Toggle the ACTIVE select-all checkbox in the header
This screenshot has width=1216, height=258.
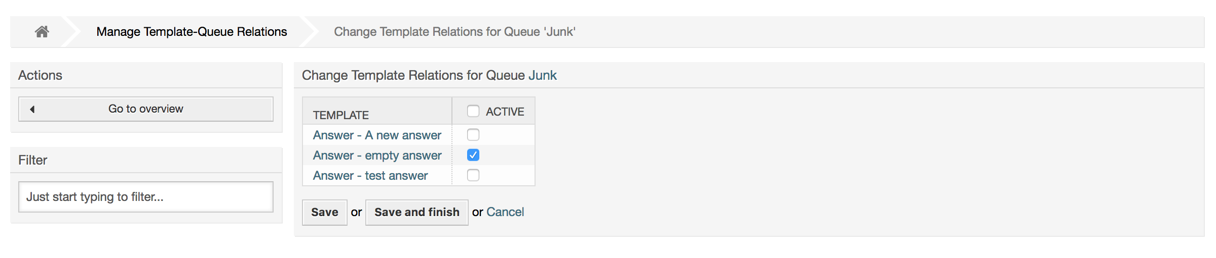coord(473,111)
